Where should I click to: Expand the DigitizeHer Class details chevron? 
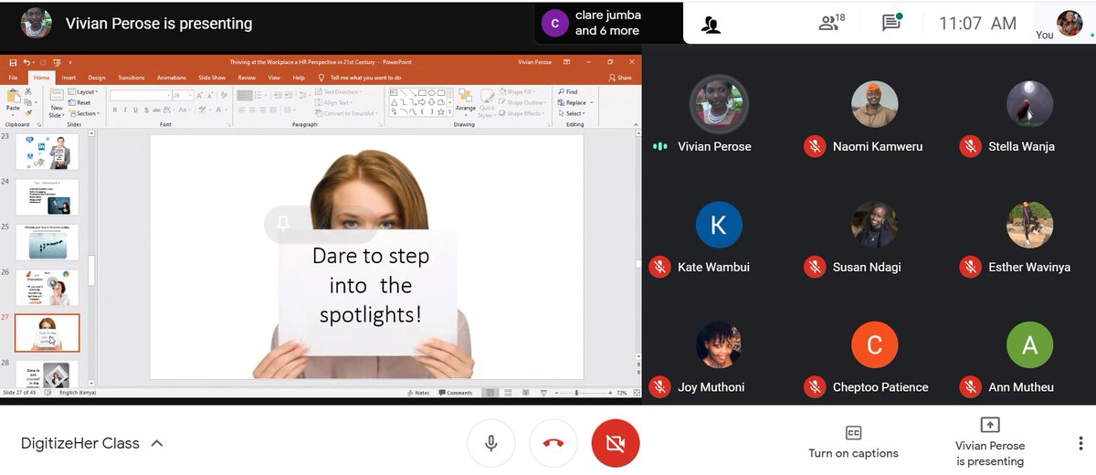point(156,443)
